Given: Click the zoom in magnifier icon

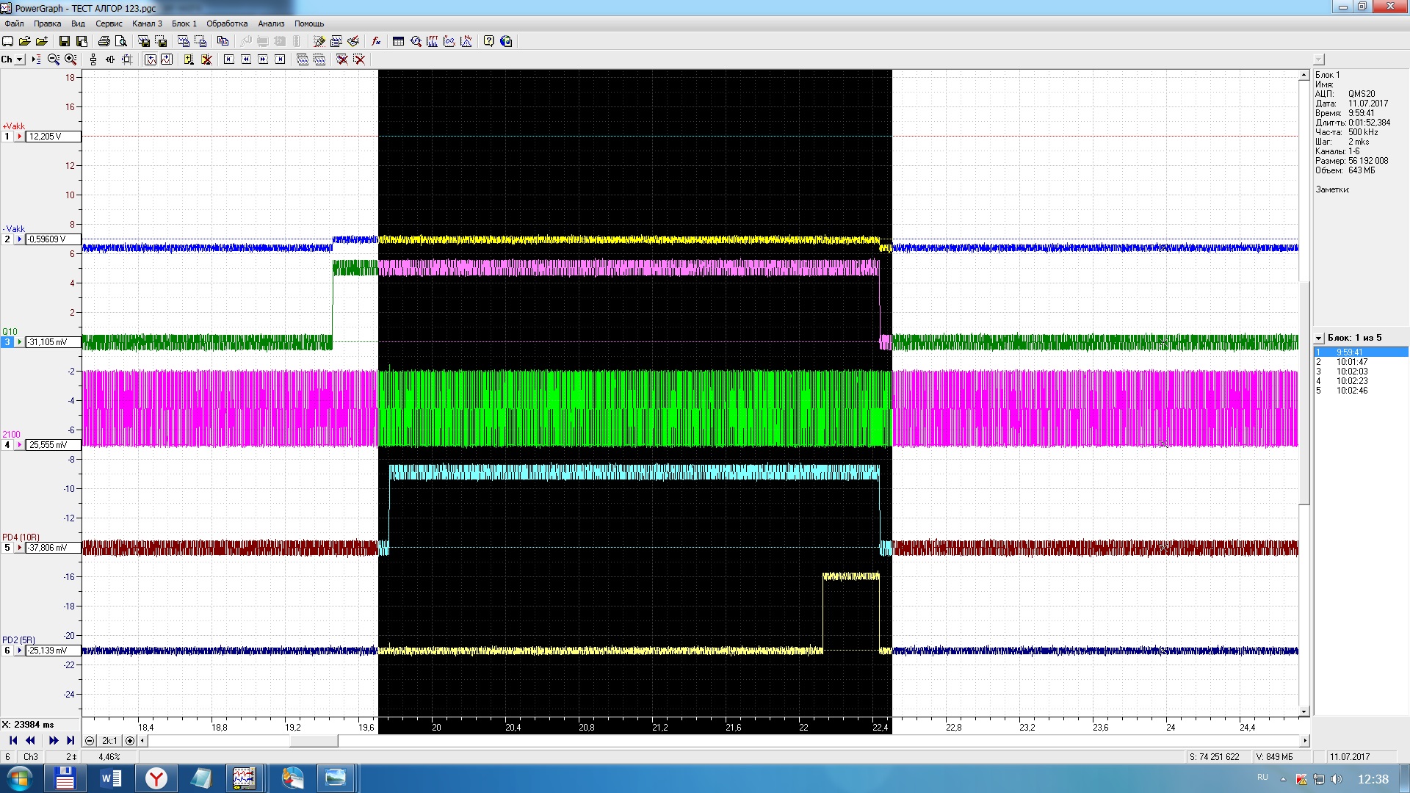Looking at the screenshot, I should [70, 59].
